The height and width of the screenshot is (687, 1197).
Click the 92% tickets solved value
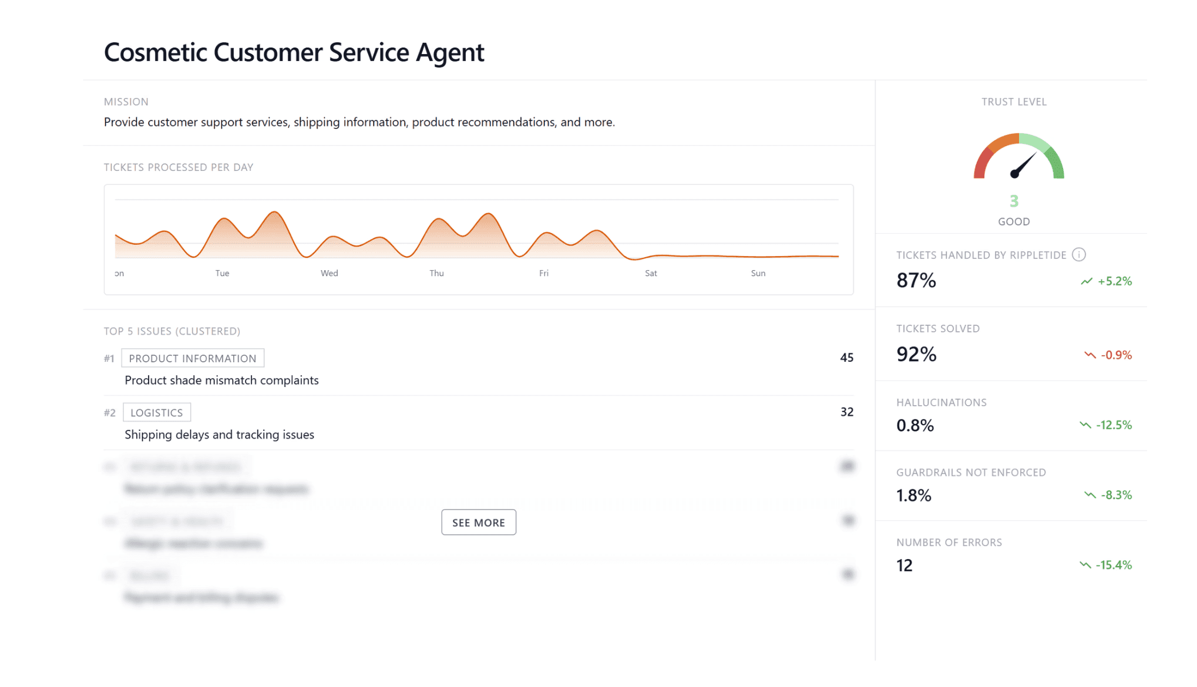[916, 354]
